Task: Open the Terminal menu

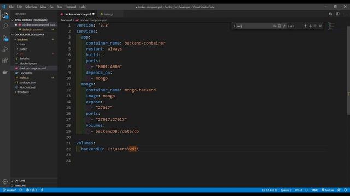Action: 71,7
